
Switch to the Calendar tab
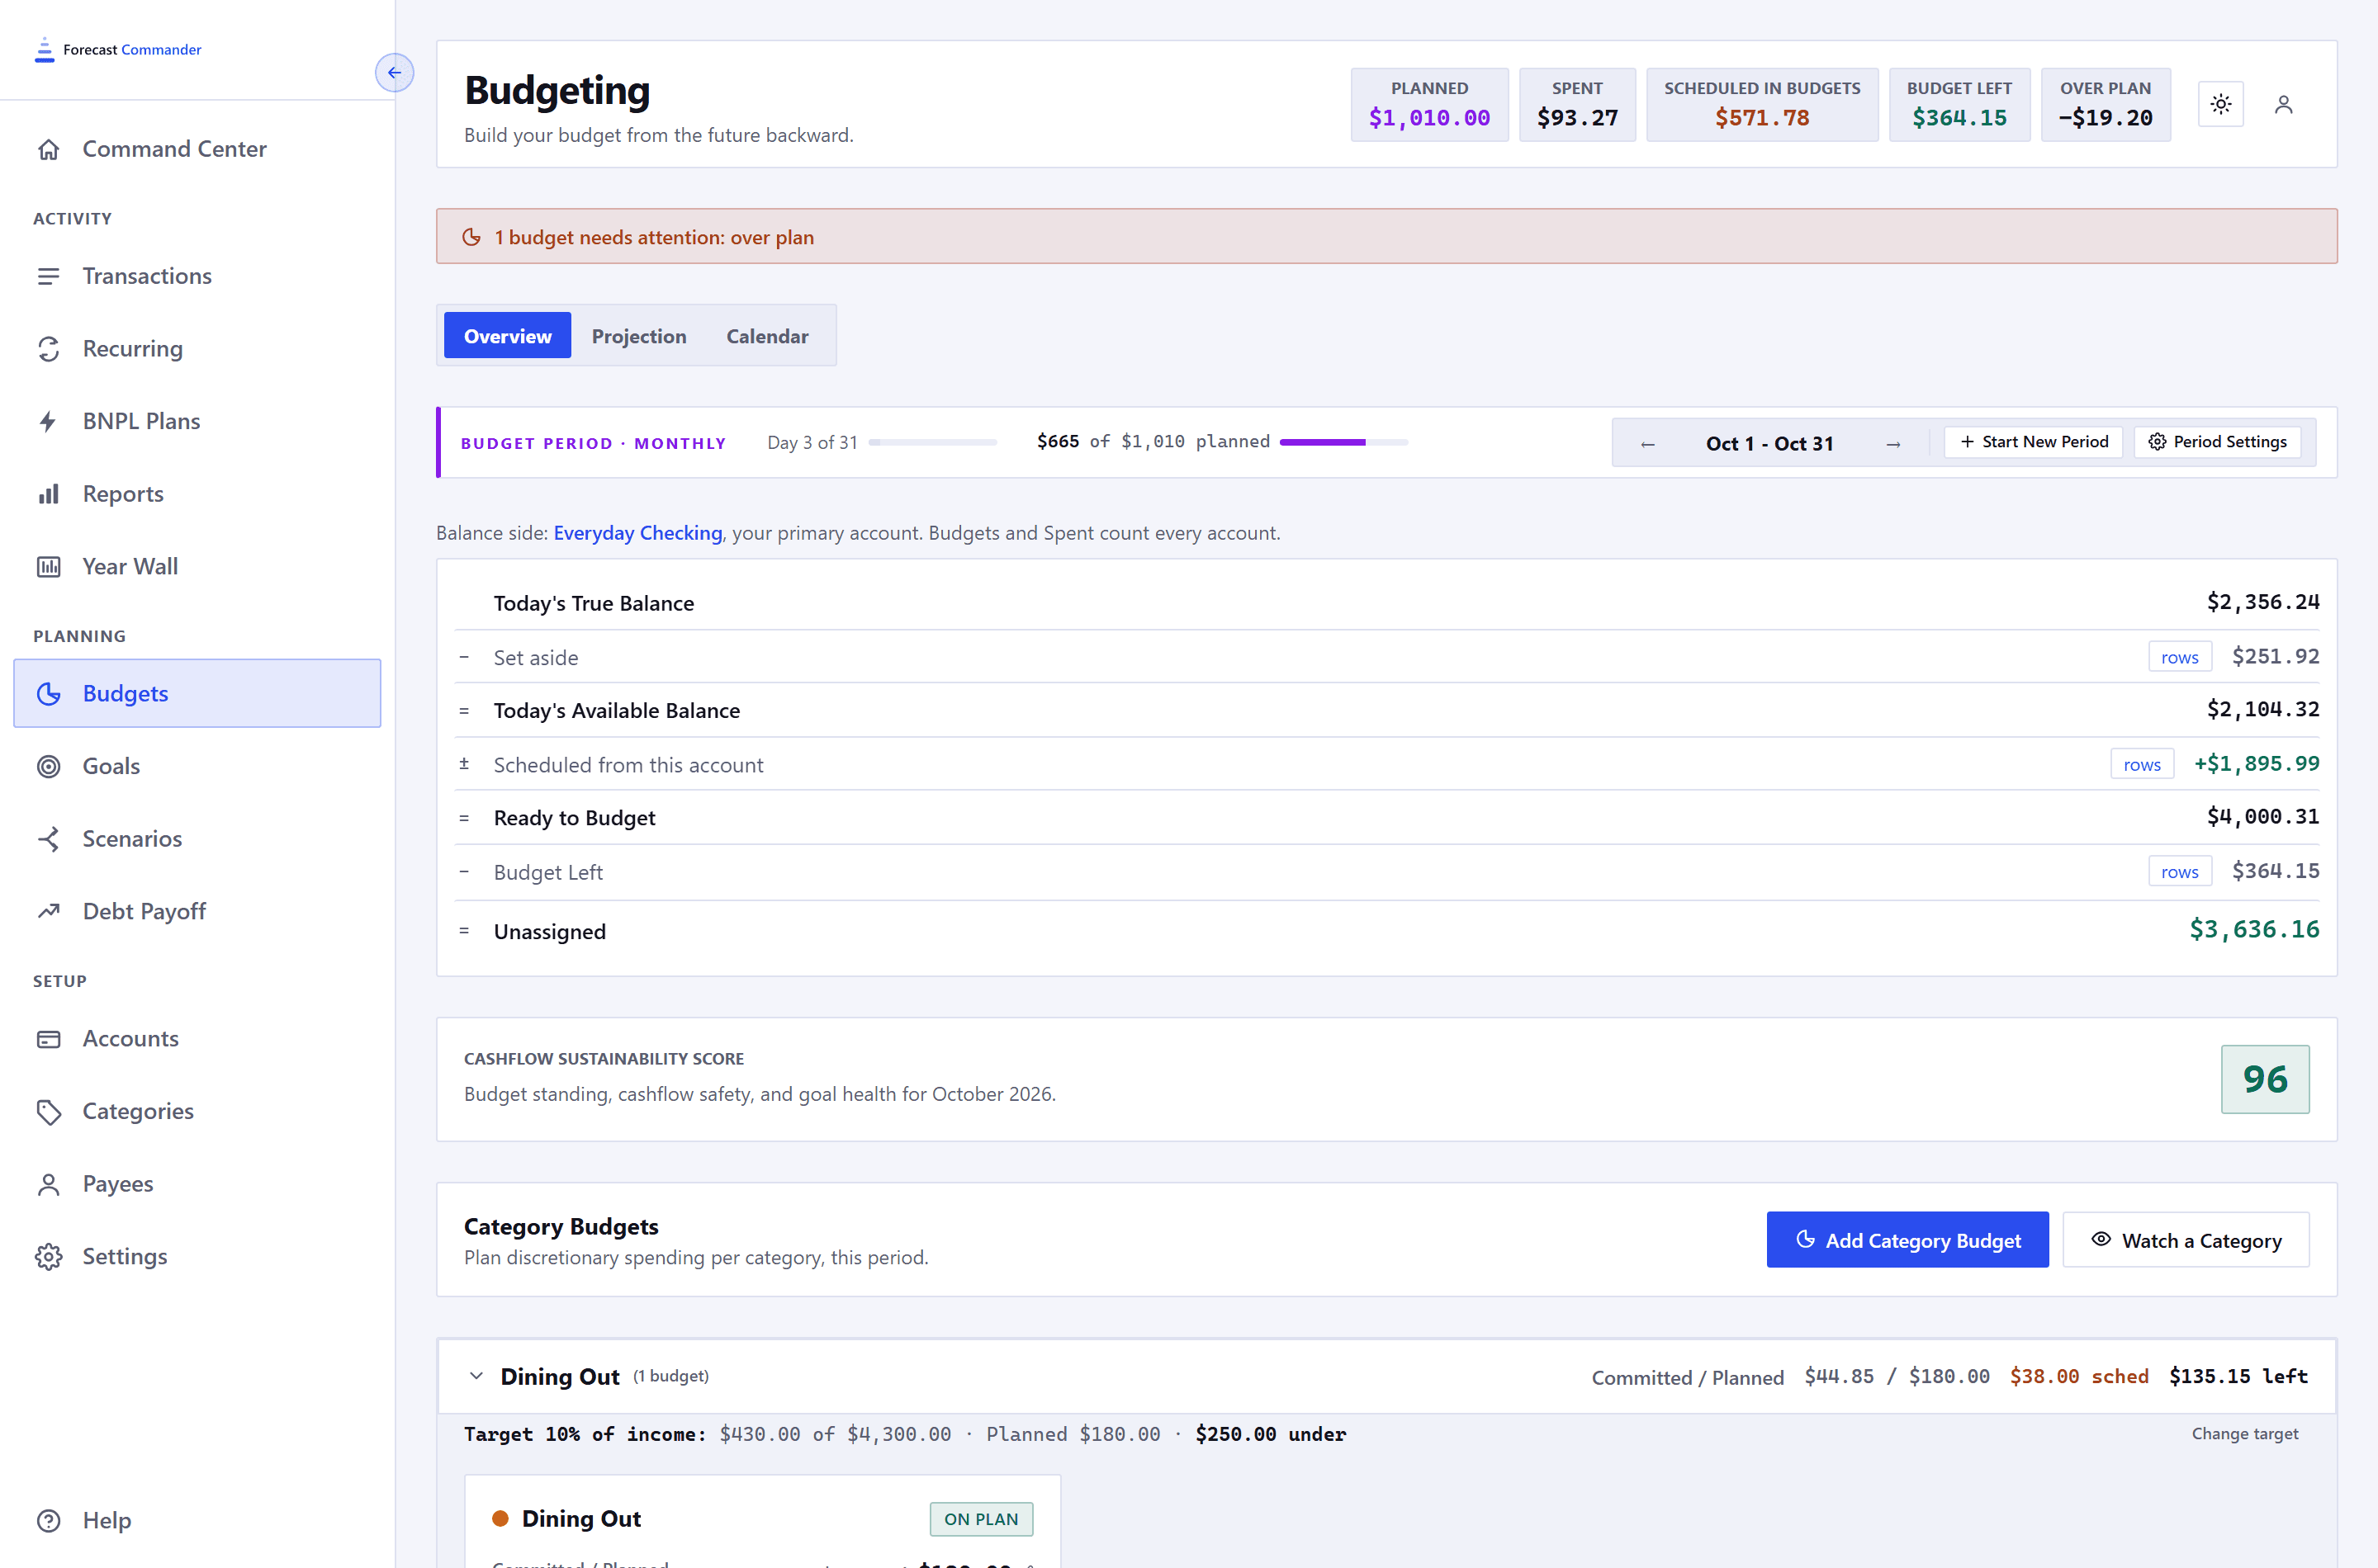point(767,335)
